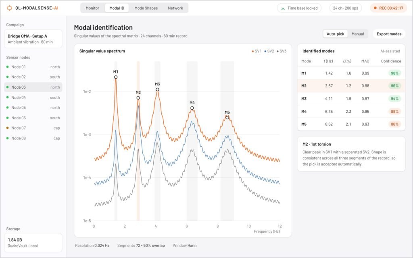Select mode M2 row in table
This screenshot has width=413, height=258.
tap(351, 86)
